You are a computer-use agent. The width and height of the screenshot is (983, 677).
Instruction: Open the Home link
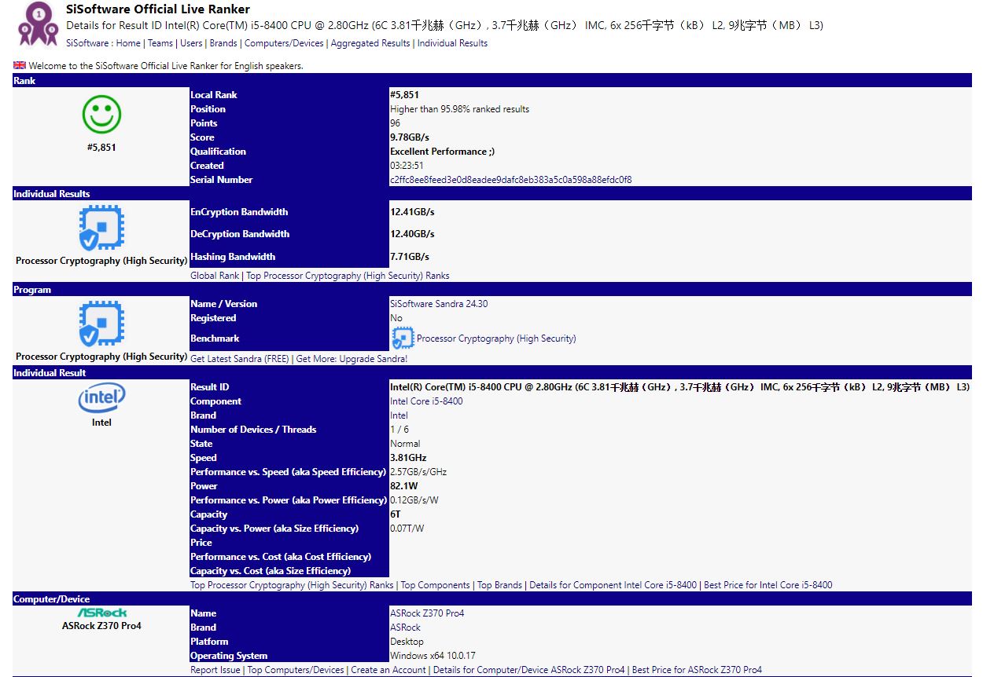[x=128, y=43]
